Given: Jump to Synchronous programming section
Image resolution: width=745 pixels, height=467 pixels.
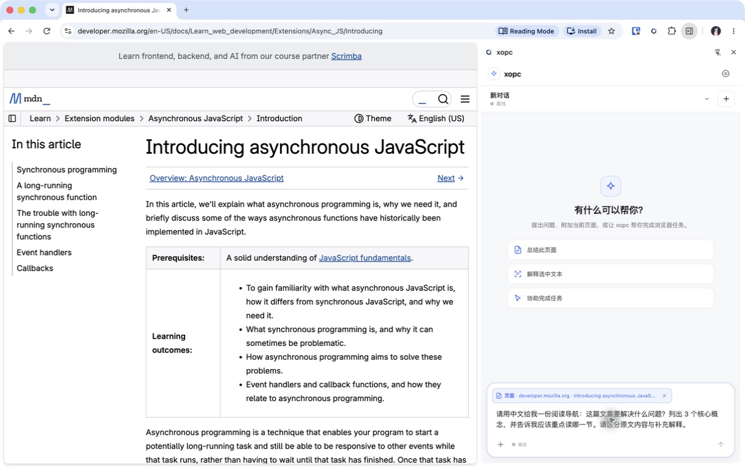Looking at the screenshot, I should tap(67, 170).
